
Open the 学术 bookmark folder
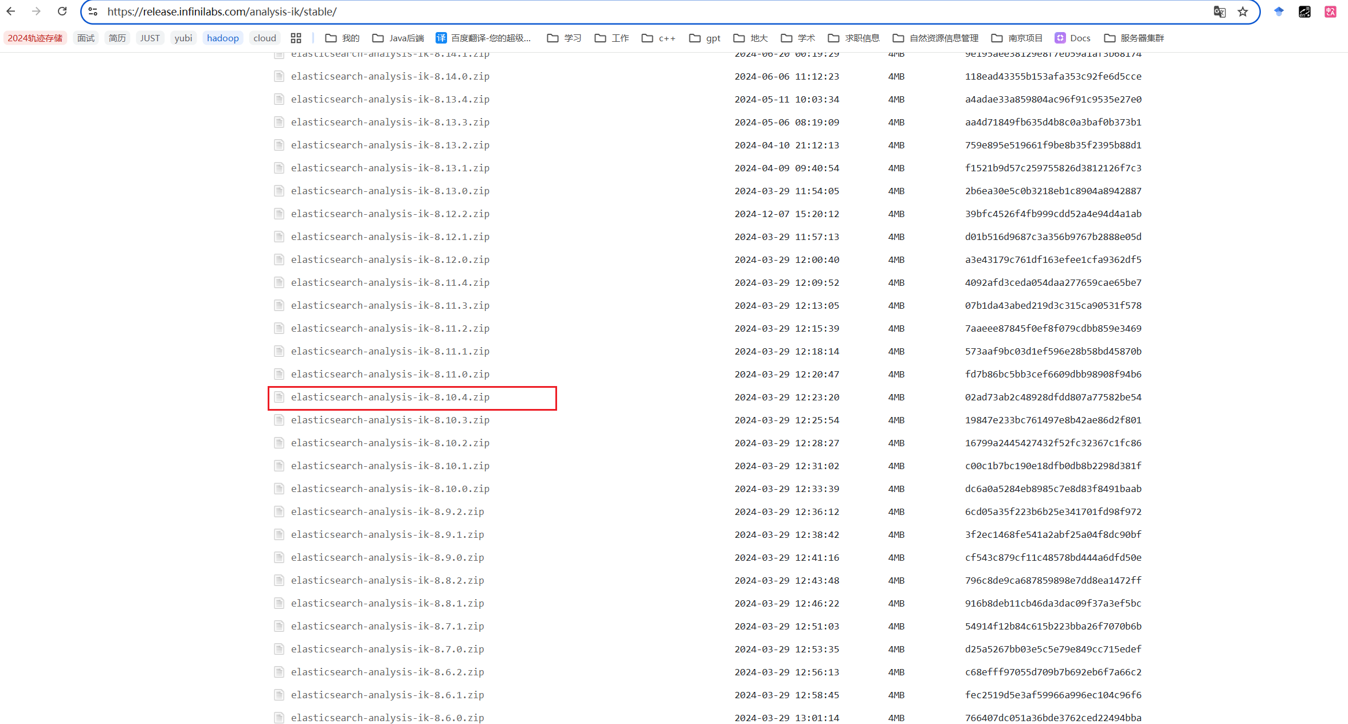point(798,38)
